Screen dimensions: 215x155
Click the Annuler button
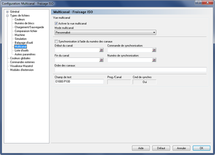pyautogui.click(x=181, y=148)
